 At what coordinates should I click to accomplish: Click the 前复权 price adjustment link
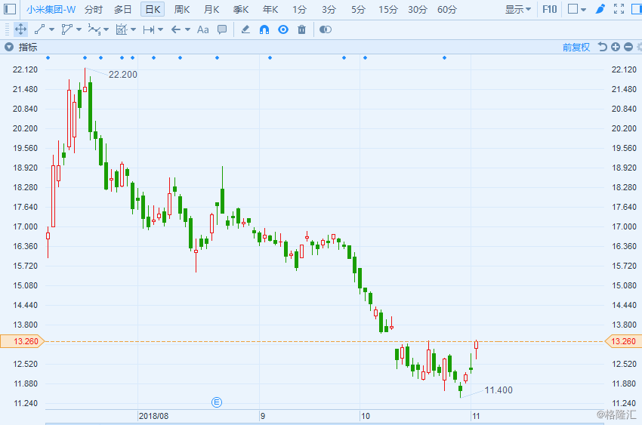(576, 47)
